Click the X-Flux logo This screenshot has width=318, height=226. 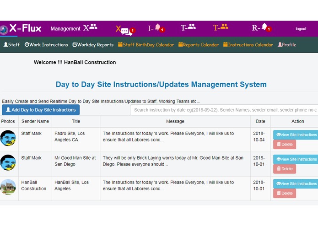pyautogui.click(x=21, y=28)
